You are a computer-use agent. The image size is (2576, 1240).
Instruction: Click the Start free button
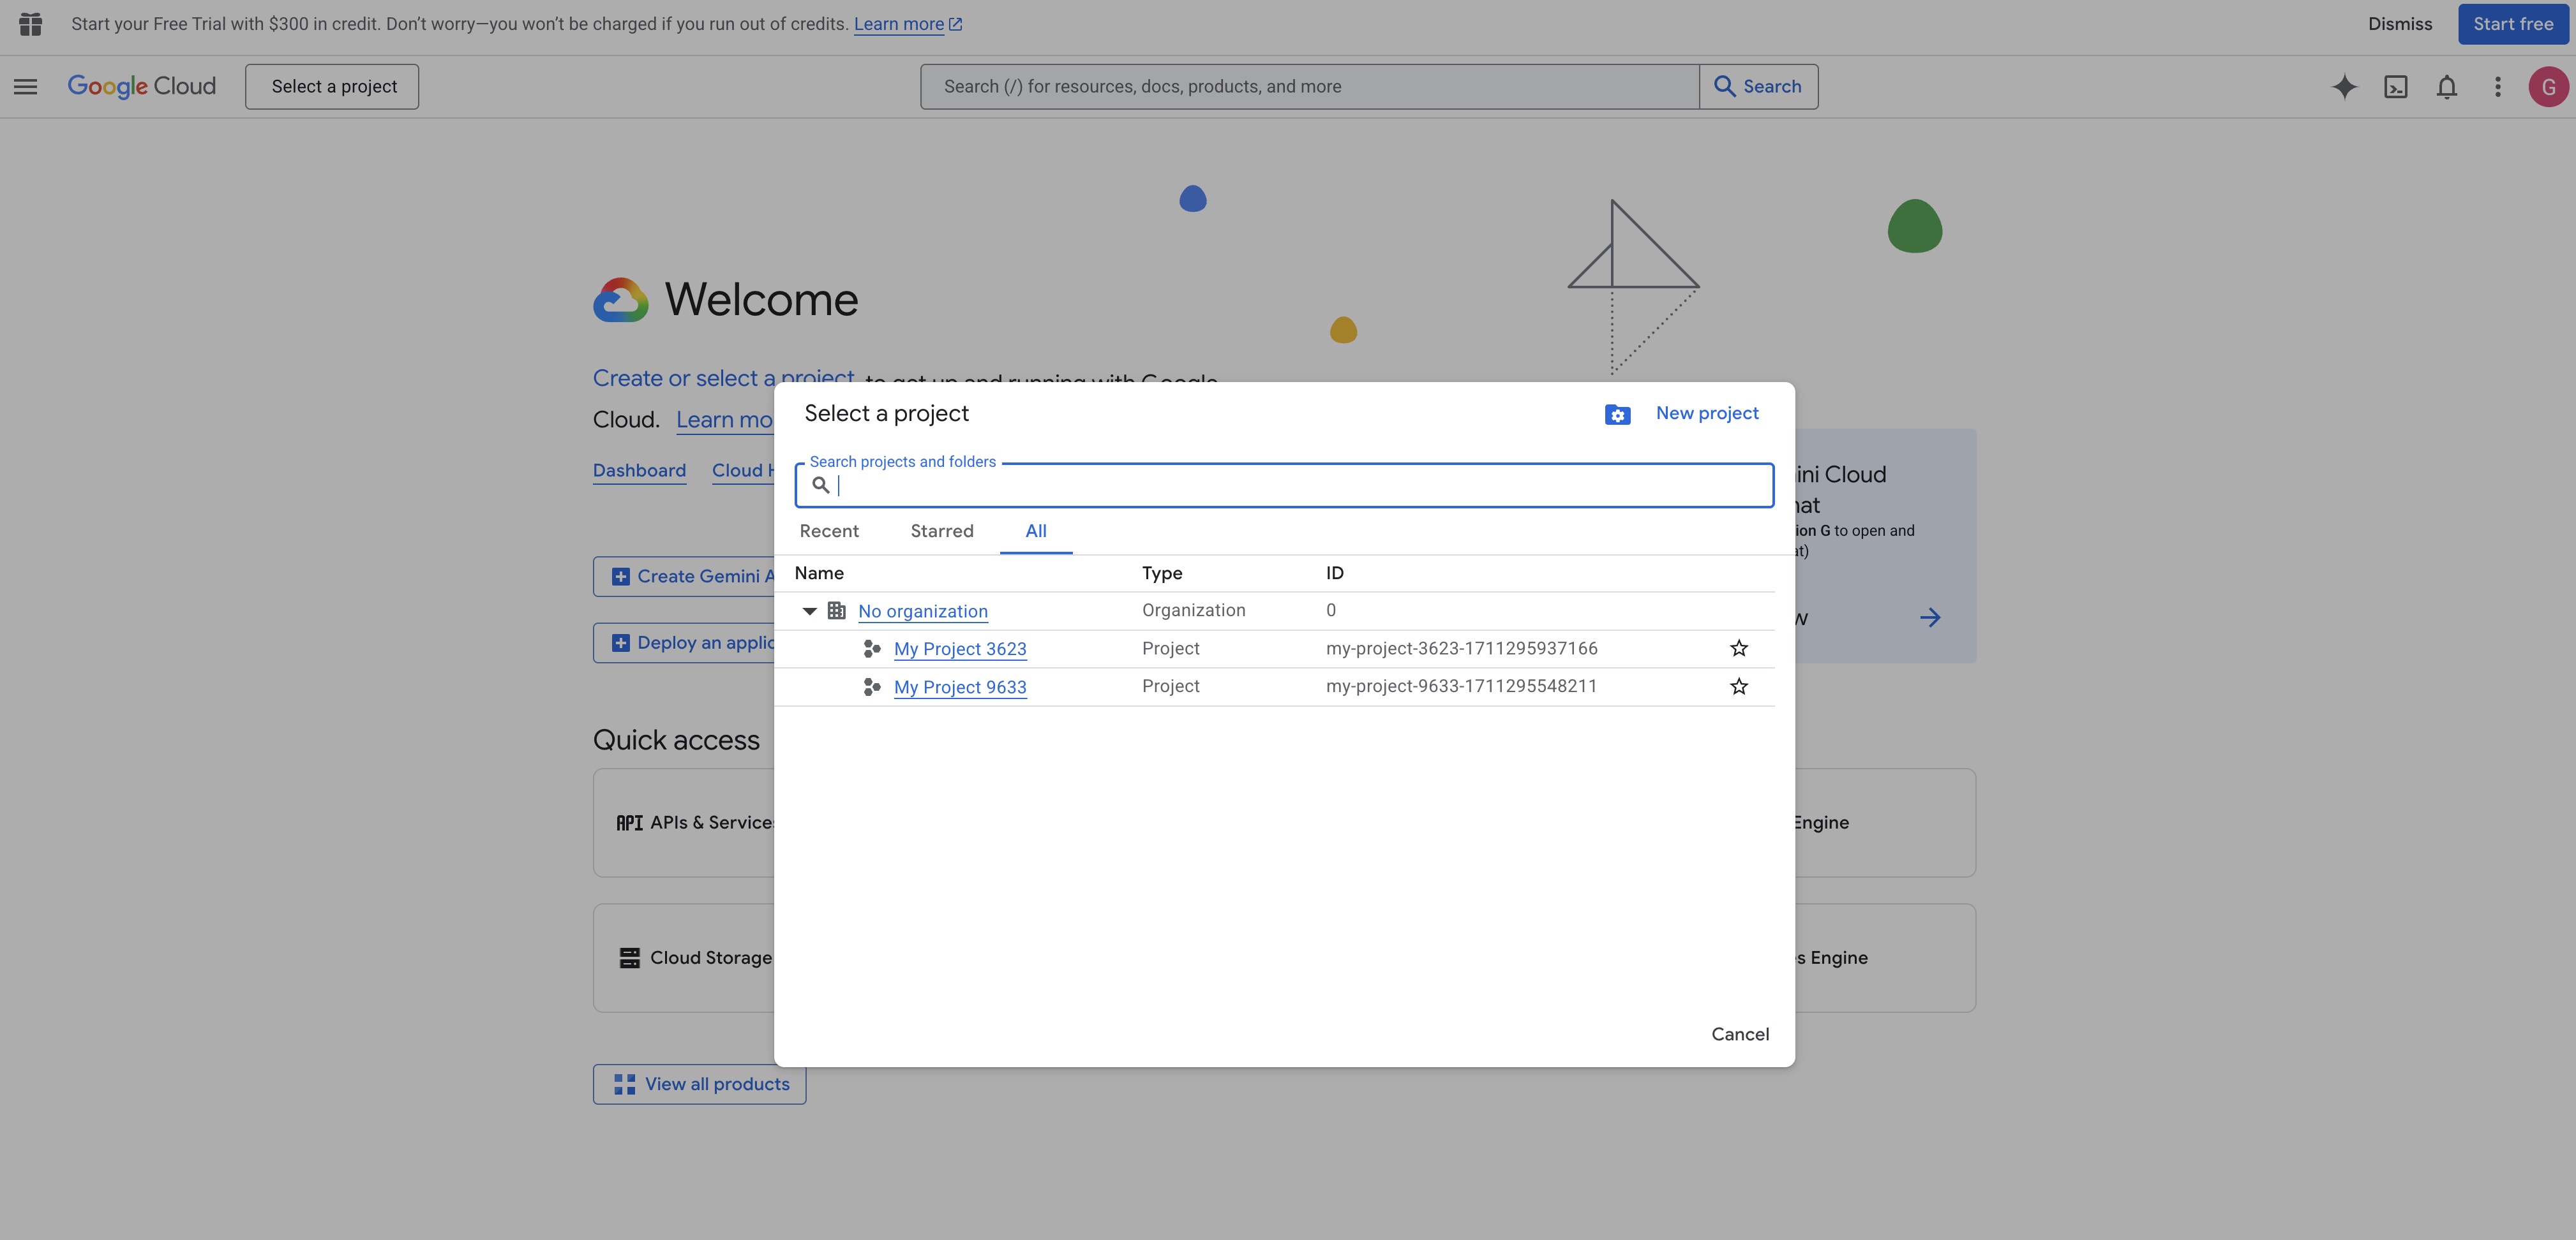point(2512,24)
